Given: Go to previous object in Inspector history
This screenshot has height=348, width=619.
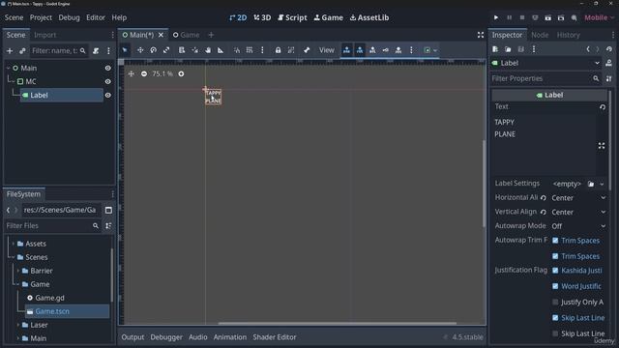Looking at the screenshot, I should 588,49.
